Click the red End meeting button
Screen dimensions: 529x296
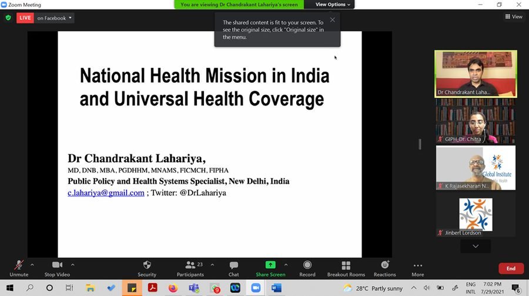[511, 268]
